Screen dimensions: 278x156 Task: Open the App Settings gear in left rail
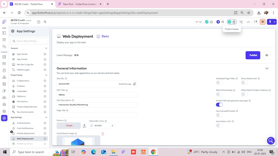point(4,118)
